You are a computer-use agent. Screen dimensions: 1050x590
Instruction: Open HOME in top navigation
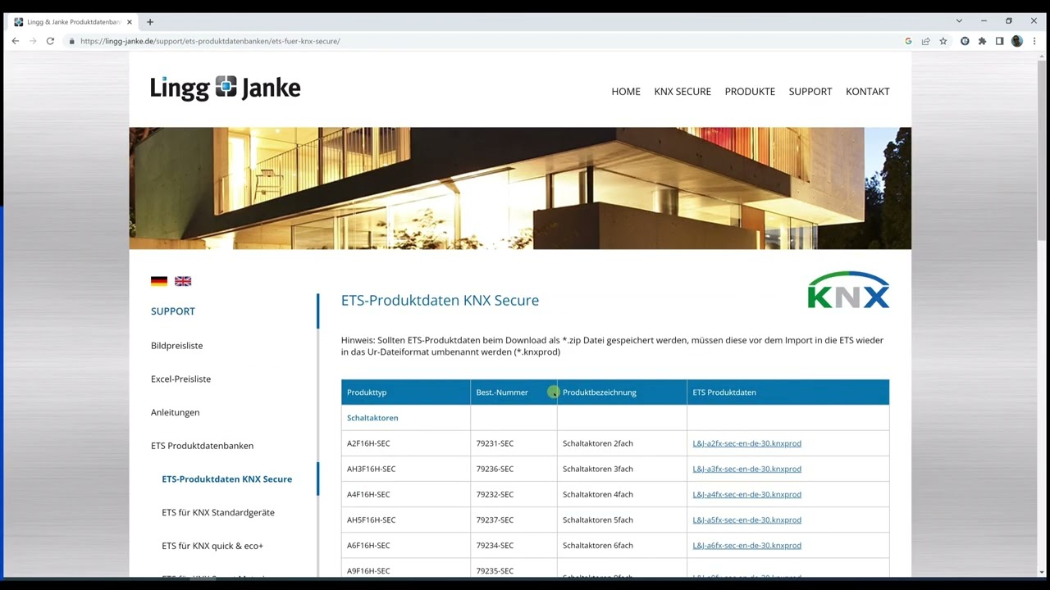click(x=626, y=92)
